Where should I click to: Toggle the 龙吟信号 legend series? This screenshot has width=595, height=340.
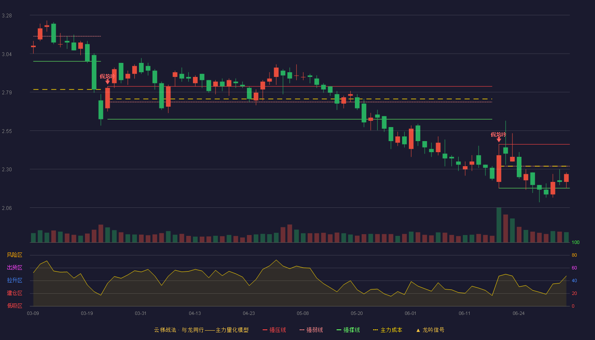[x=430, y=330]
